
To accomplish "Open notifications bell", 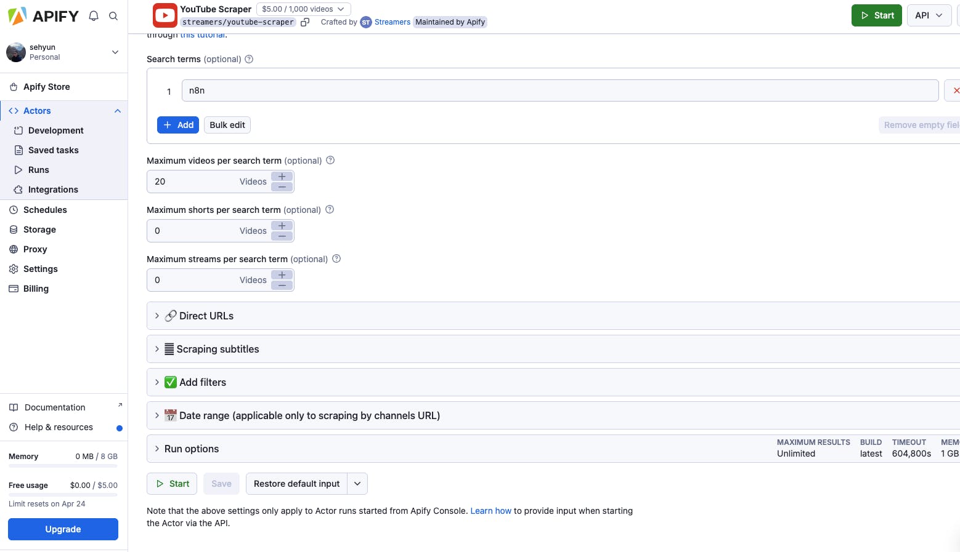I will tap(94, 16).
